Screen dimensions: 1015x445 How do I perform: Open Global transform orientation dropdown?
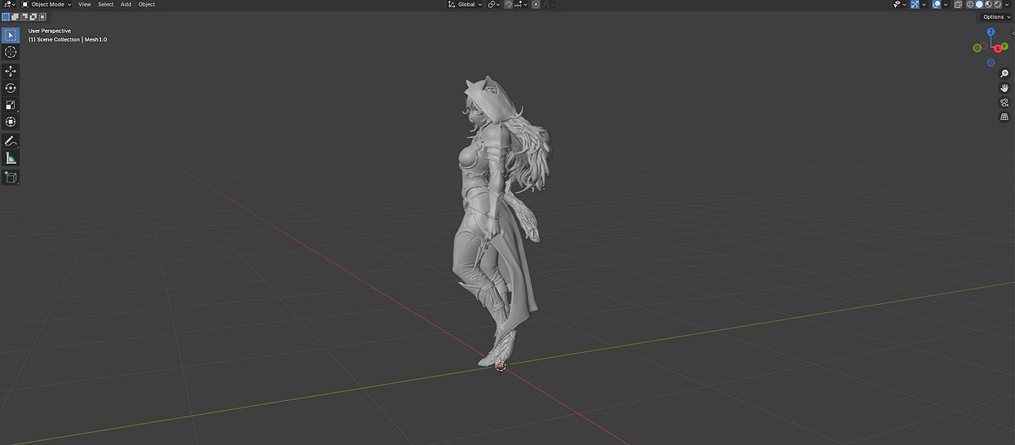point(466,4)
